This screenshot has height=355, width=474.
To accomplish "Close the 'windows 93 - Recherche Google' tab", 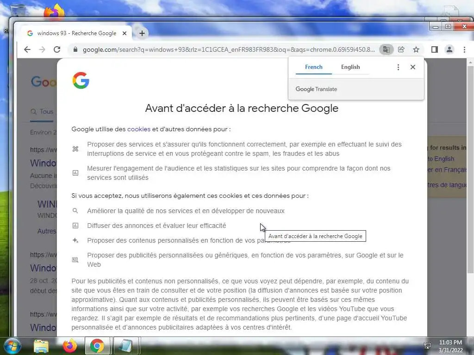I will coord(124,33).
